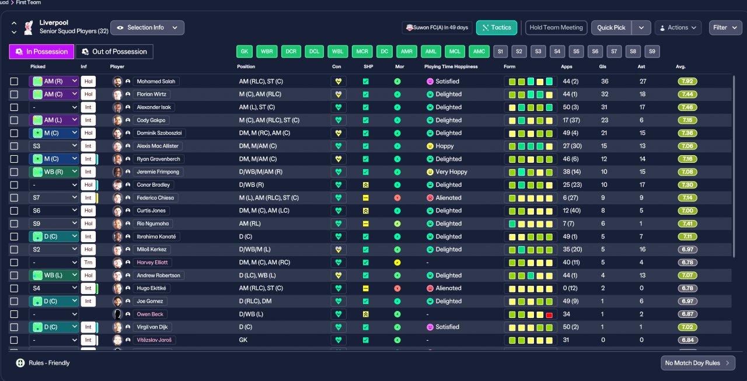Select the S9 substitute slot
The width and height of the screenshot is (747, 381).
coord(652,51)
